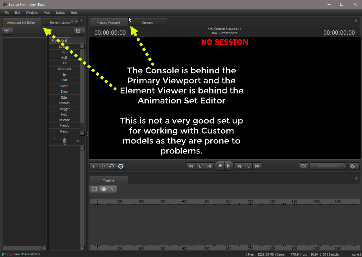The image size is (362, 257).
Task: Click the presets list scroll-down arrow
Action: (82, 133)
